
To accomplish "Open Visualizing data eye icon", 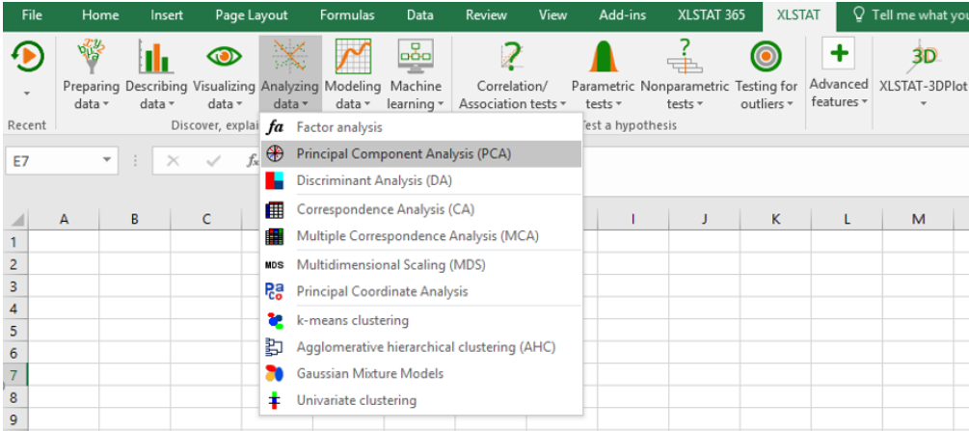I will coord(224,58).
